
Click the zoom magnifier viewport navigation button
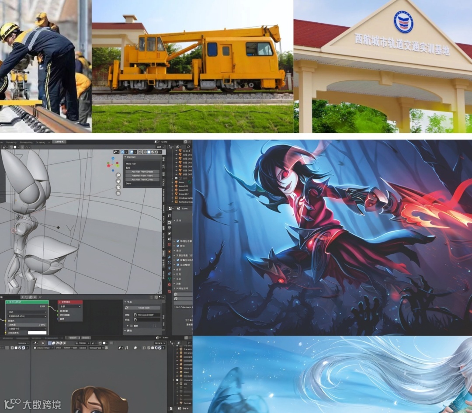pyautogui.click(x=118, y=175)
